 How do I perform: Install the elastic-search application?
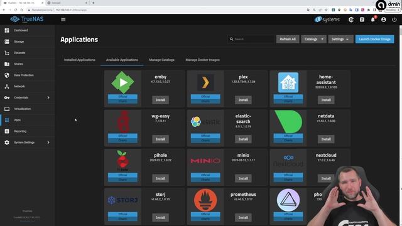point(243,139)
